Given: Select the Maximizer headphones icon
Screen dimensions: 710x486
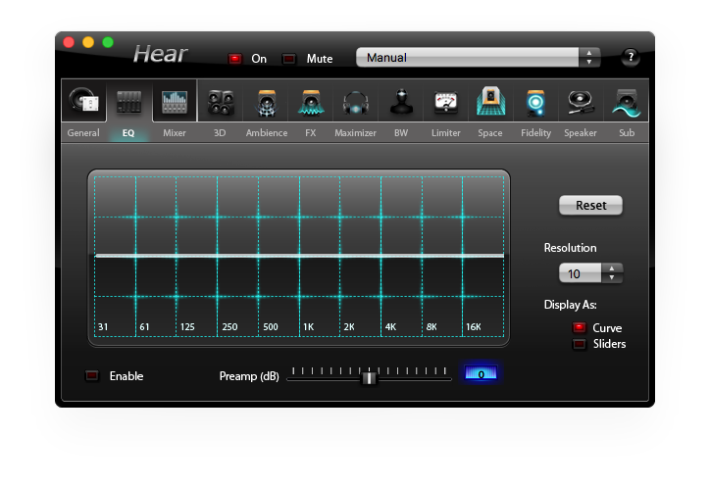Looking at the screenshot, I should 355,103.
